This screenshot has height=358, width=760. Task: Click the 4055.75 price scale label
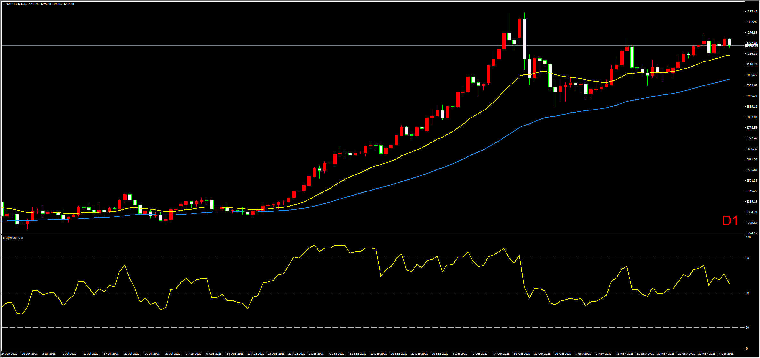coord(751,75)
